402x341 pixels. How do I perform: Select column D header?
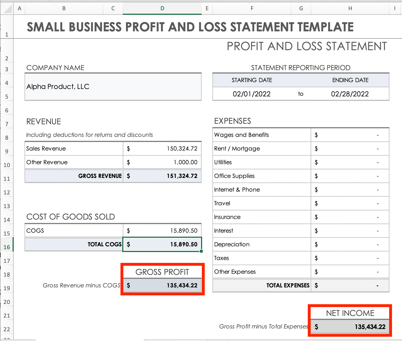[x=162, y=8]
